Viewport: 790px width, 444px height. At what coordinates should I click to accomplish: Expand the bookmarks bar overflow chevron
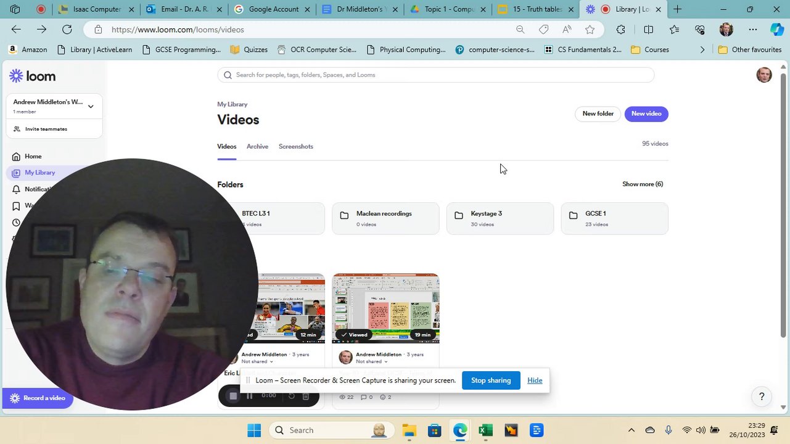coord(702,49)
